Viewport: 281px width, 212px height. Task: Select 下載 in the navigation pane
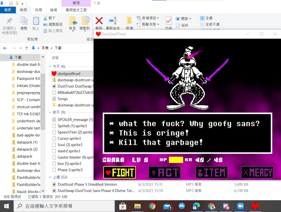point(18,57)
